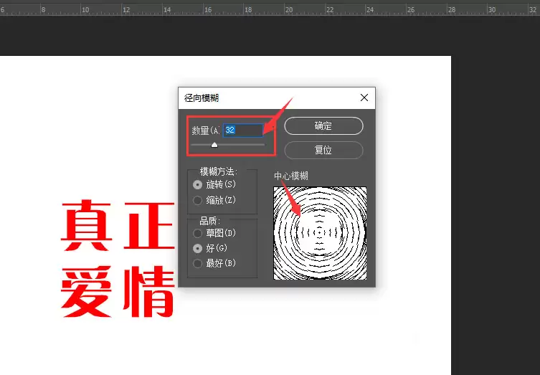Click the 径向模糊 dialog title bar

[269, 98]
